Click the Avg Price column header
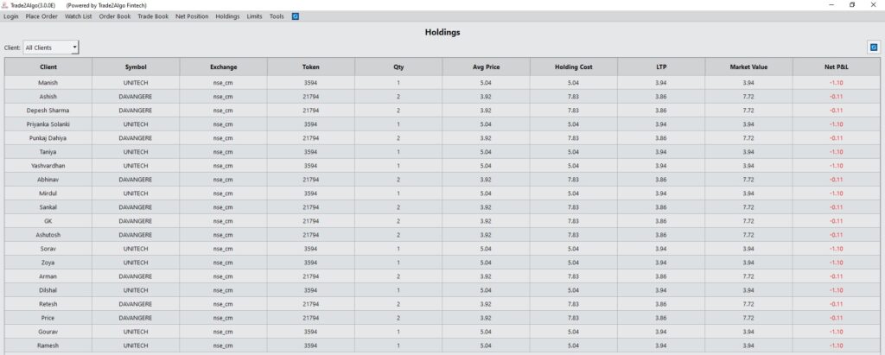 click(486, 67)
